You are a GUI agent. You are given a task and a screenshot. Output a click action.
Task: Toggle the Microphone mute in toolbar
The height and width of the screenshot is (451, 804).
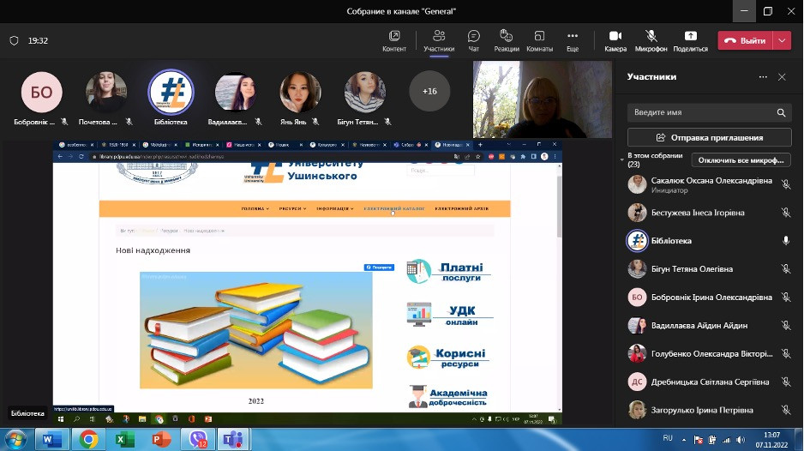[x=651, y=36]
